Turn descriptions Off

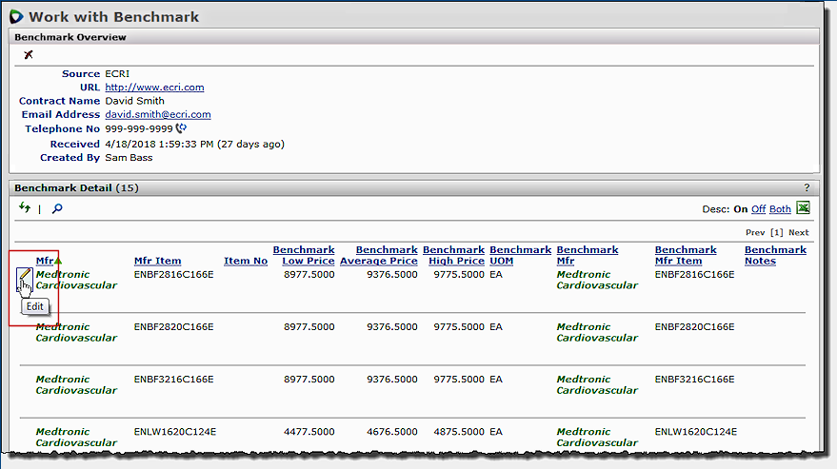[x=758, y=209]
